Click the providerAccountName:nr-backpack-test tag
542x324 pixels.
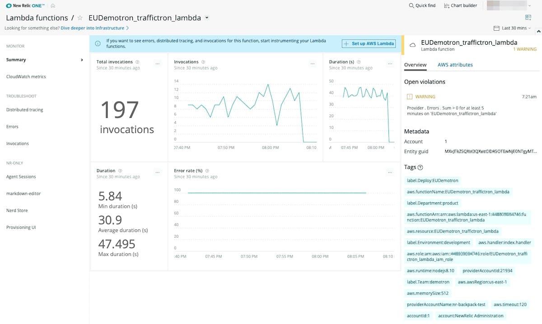point(446,305)
